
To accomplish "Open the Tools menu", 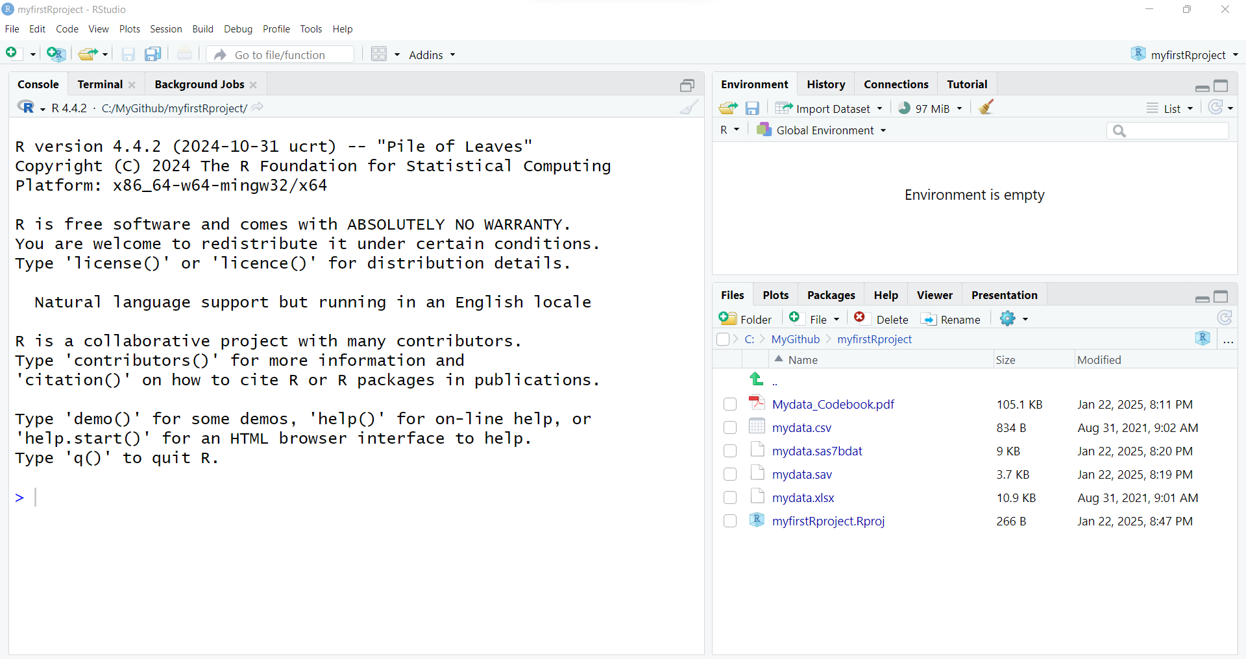I will (311, 29).
